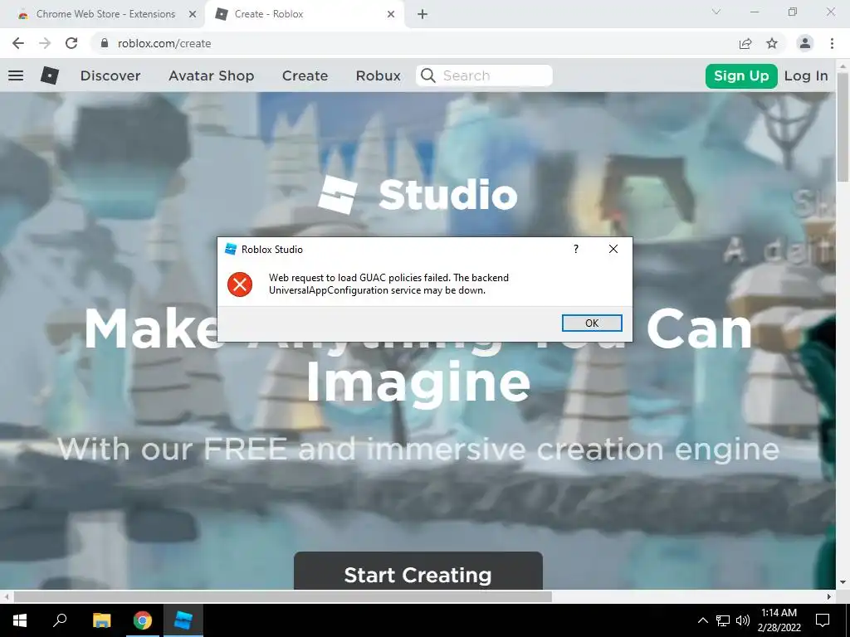Open the Roblox hamburger navigation menu

tap(16, 75)
